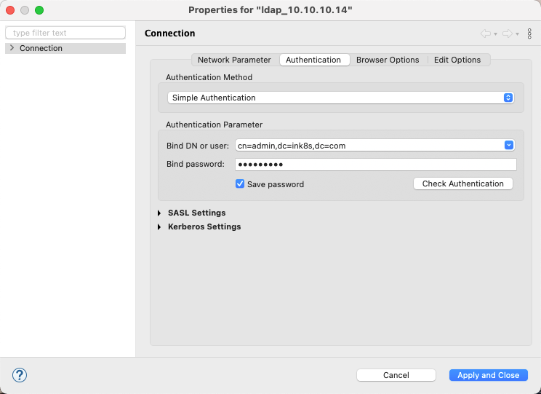The height and width of the screenshot is (394, 541).
Task: Click the Cancel button
Action: click(396, 375)
